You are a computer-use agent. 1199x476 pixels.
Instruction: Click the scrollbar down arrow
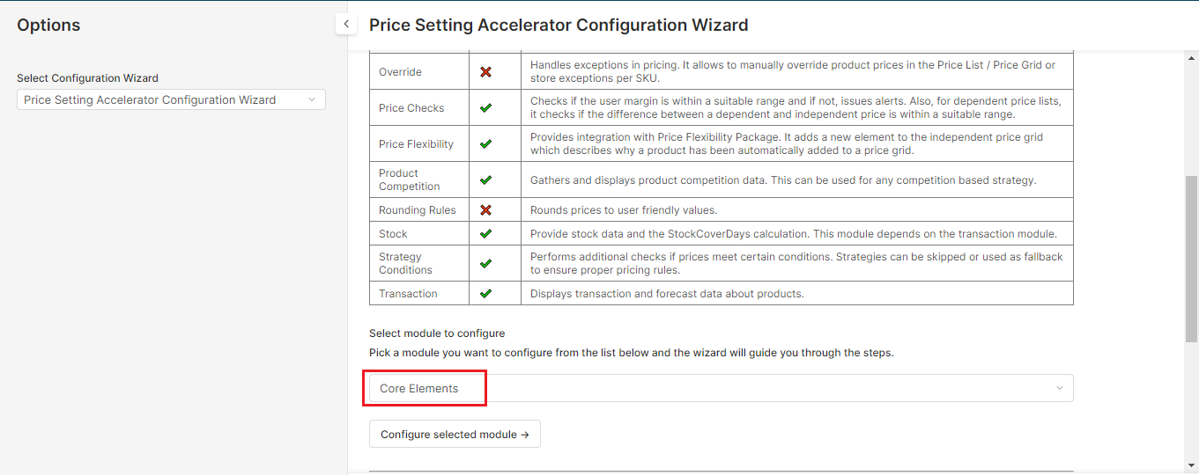(x=1191, y=465)
